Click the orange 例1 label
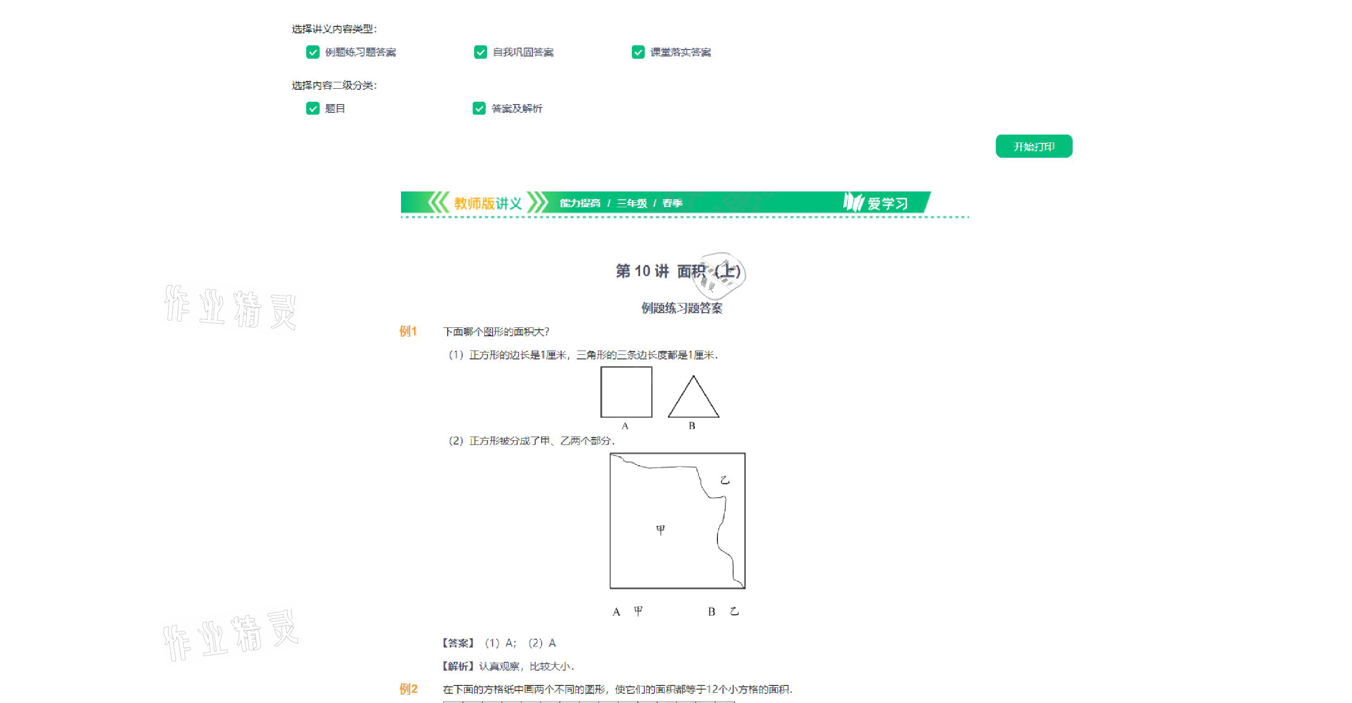The height and width of the screenshot is (703, 1352). pos(408,331)
